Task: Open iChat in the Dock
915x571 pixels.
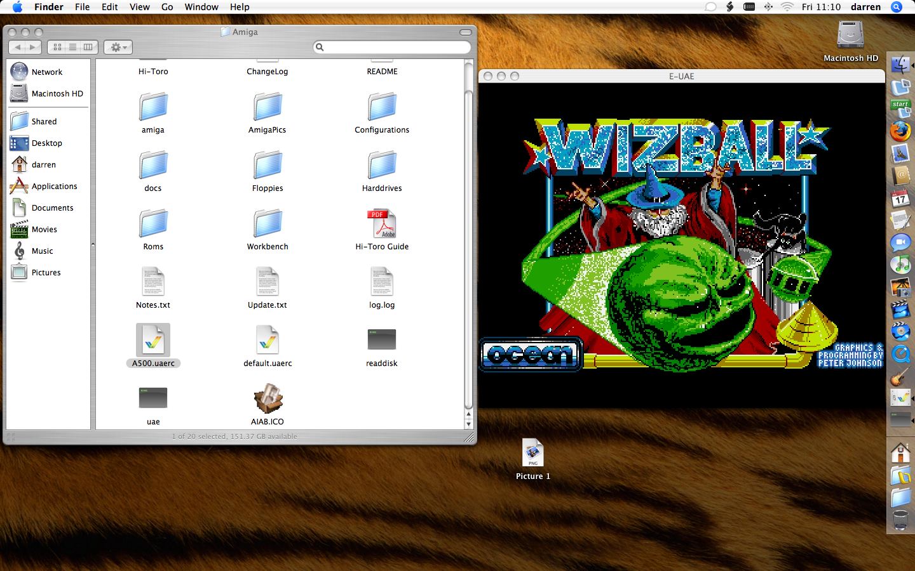Action: 900,243
